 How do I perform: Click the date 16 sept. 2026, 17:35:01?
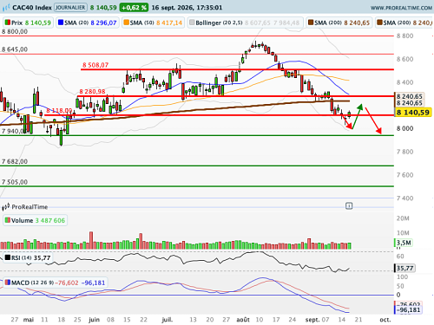tap(187, 8)
